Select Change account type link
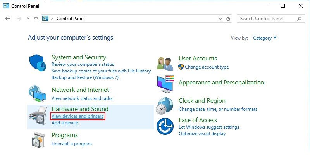Viewport: 310px width, 155px height. point(207,67)
